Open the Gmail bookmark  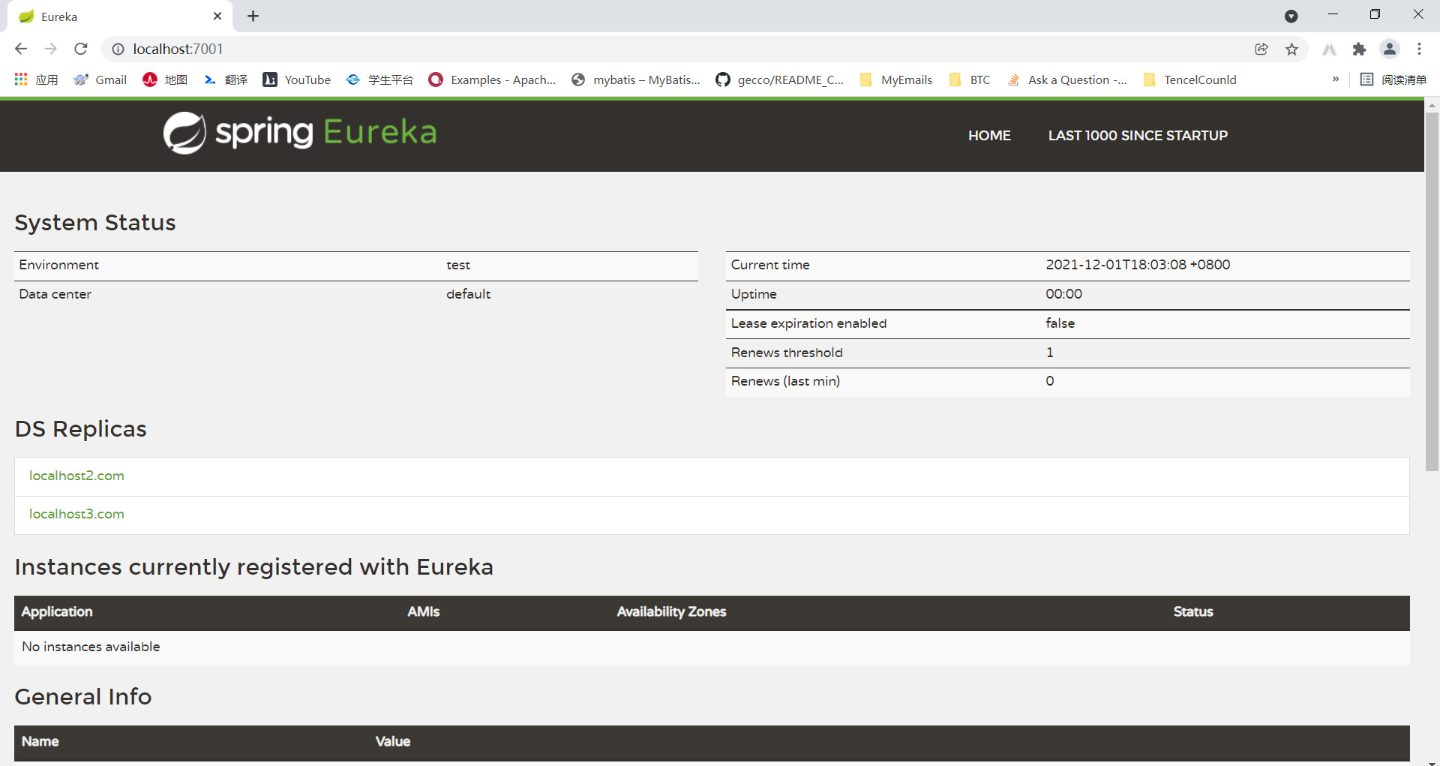click(x=100, y=80)
